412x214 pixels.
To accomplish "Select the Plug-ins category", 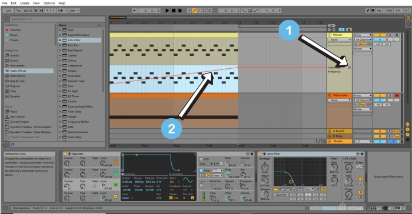I will (15, 86).
